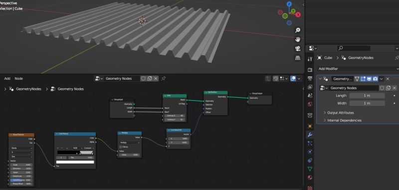Open Bands type dropdown in Wave Texture node
The image size is (399, 190).
pyautogui.click(x=21, y=148)
